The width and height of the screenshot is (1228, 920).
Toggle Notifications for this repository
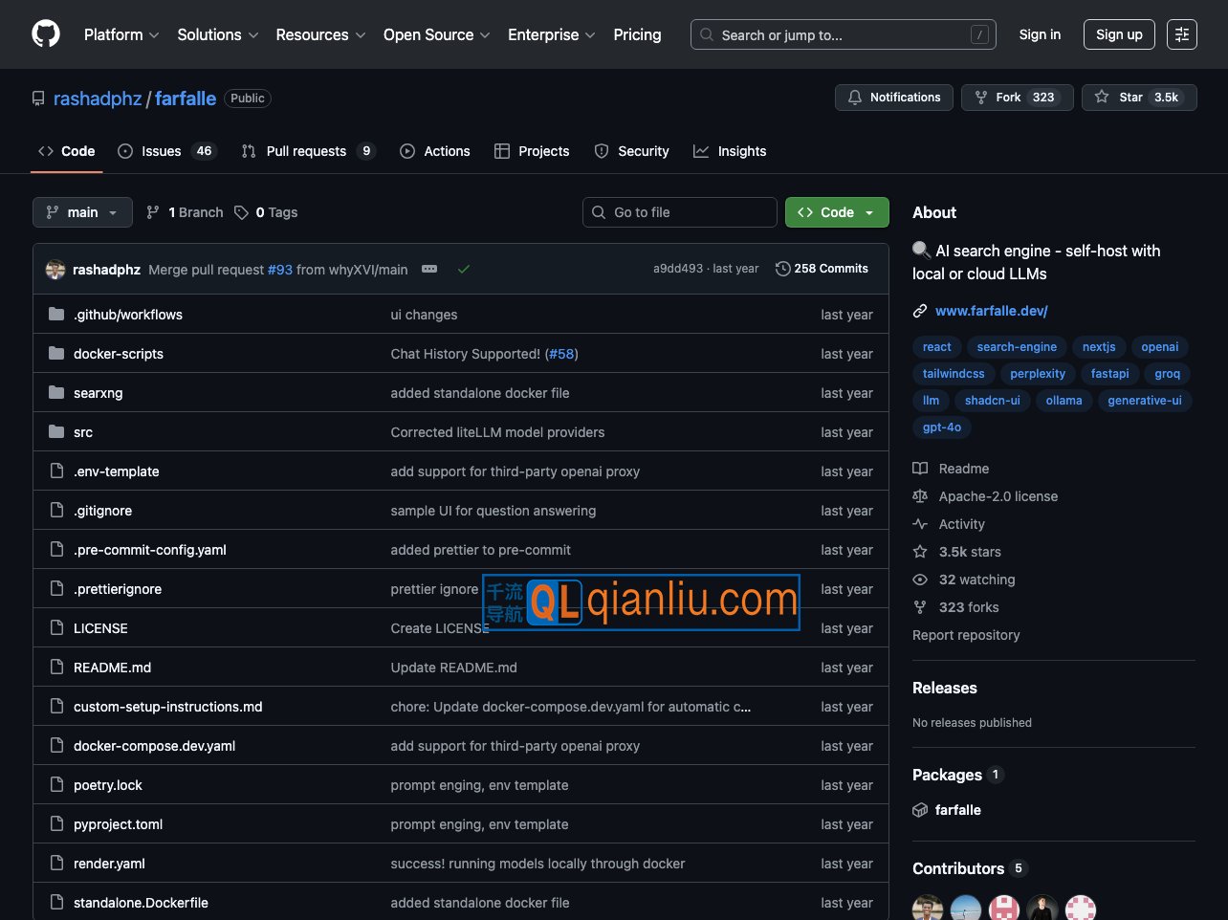(893, 98)
